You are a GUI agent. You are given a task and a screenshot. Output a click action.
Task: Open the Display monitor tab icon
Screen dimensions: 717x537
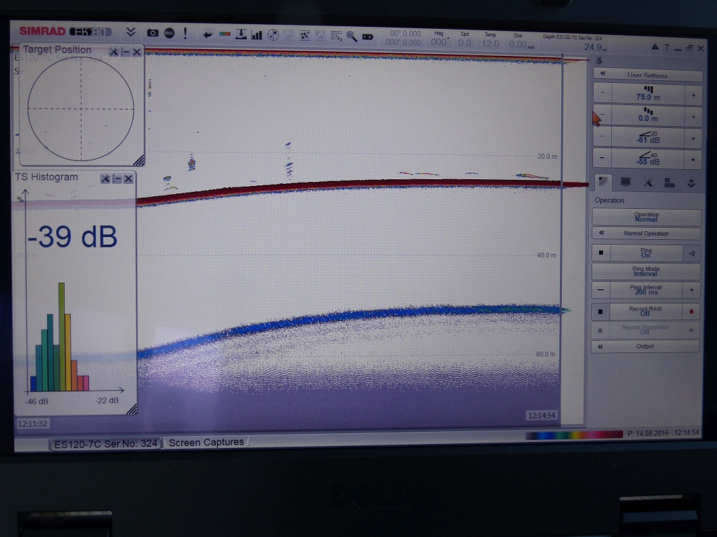click(x=625, y=182)
